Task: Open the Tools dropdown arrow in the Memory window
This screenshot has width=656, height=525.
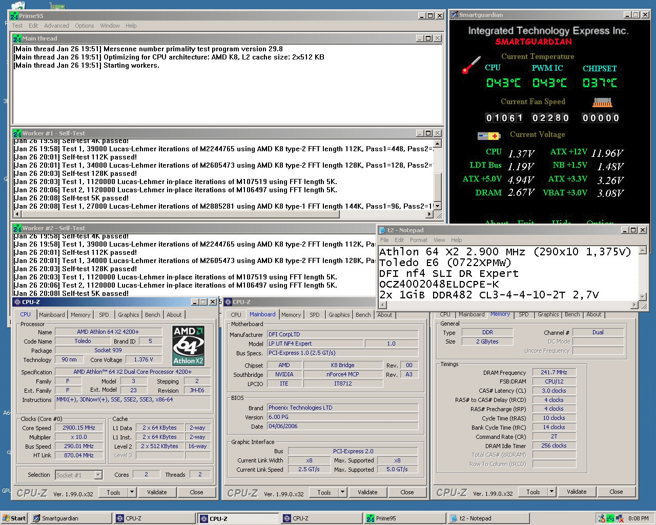Action: click(x=551, y=492)
